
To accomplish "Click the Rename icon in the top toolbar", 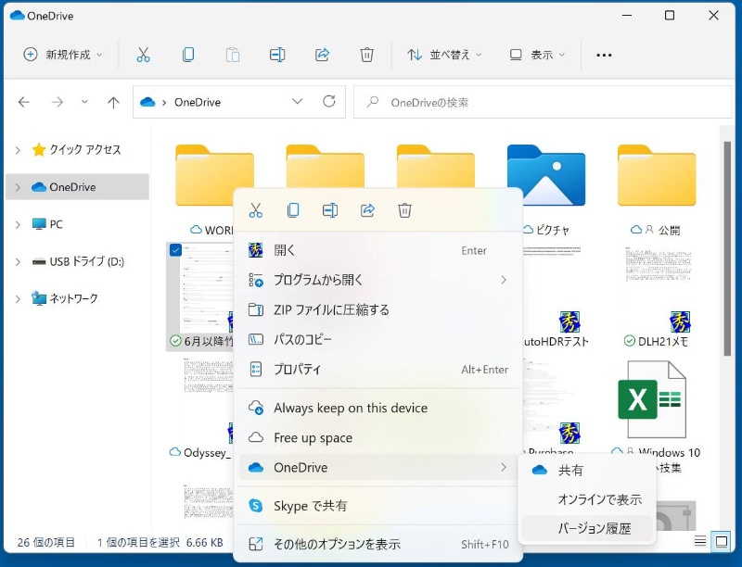I will click(277, 55).
